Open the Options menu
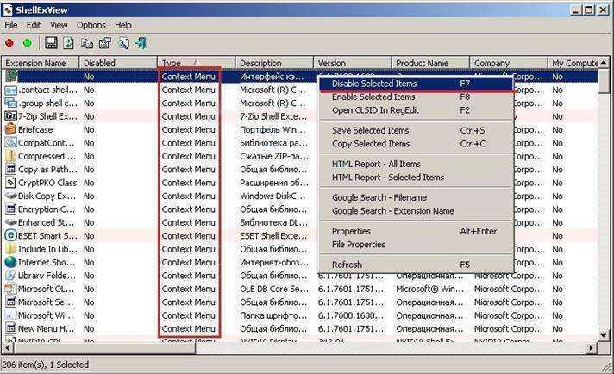Image resolution: width=614 pixels, height=374 pixels. point(91,25)
